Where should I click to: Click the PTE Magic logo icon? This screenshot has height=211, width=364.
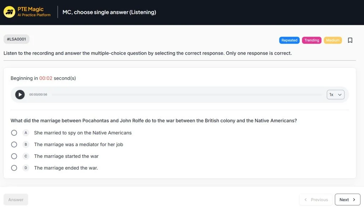click(x=9, y=12)
